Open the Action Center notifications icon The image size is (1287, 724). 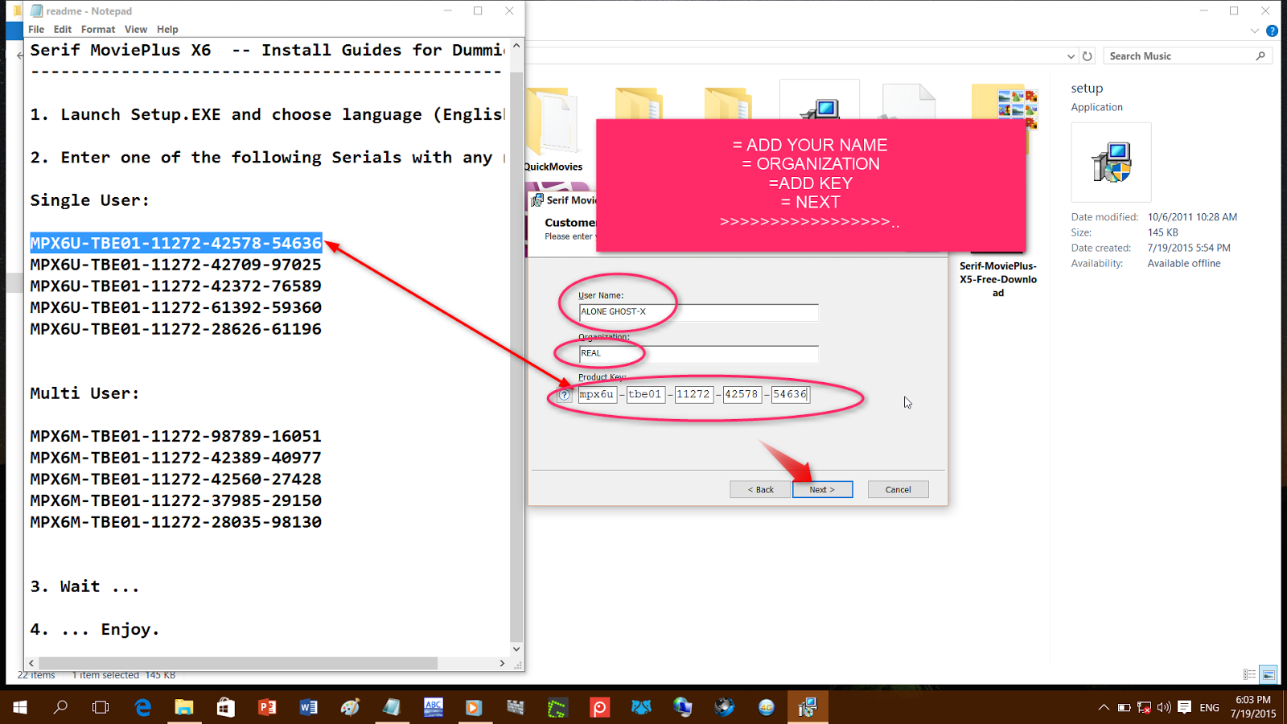coord(1184,708)
